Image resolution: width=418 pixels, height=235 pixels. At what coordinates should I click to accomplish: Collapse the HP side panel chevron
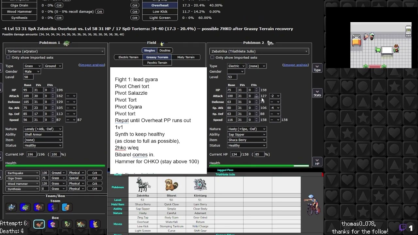(317, 162)
